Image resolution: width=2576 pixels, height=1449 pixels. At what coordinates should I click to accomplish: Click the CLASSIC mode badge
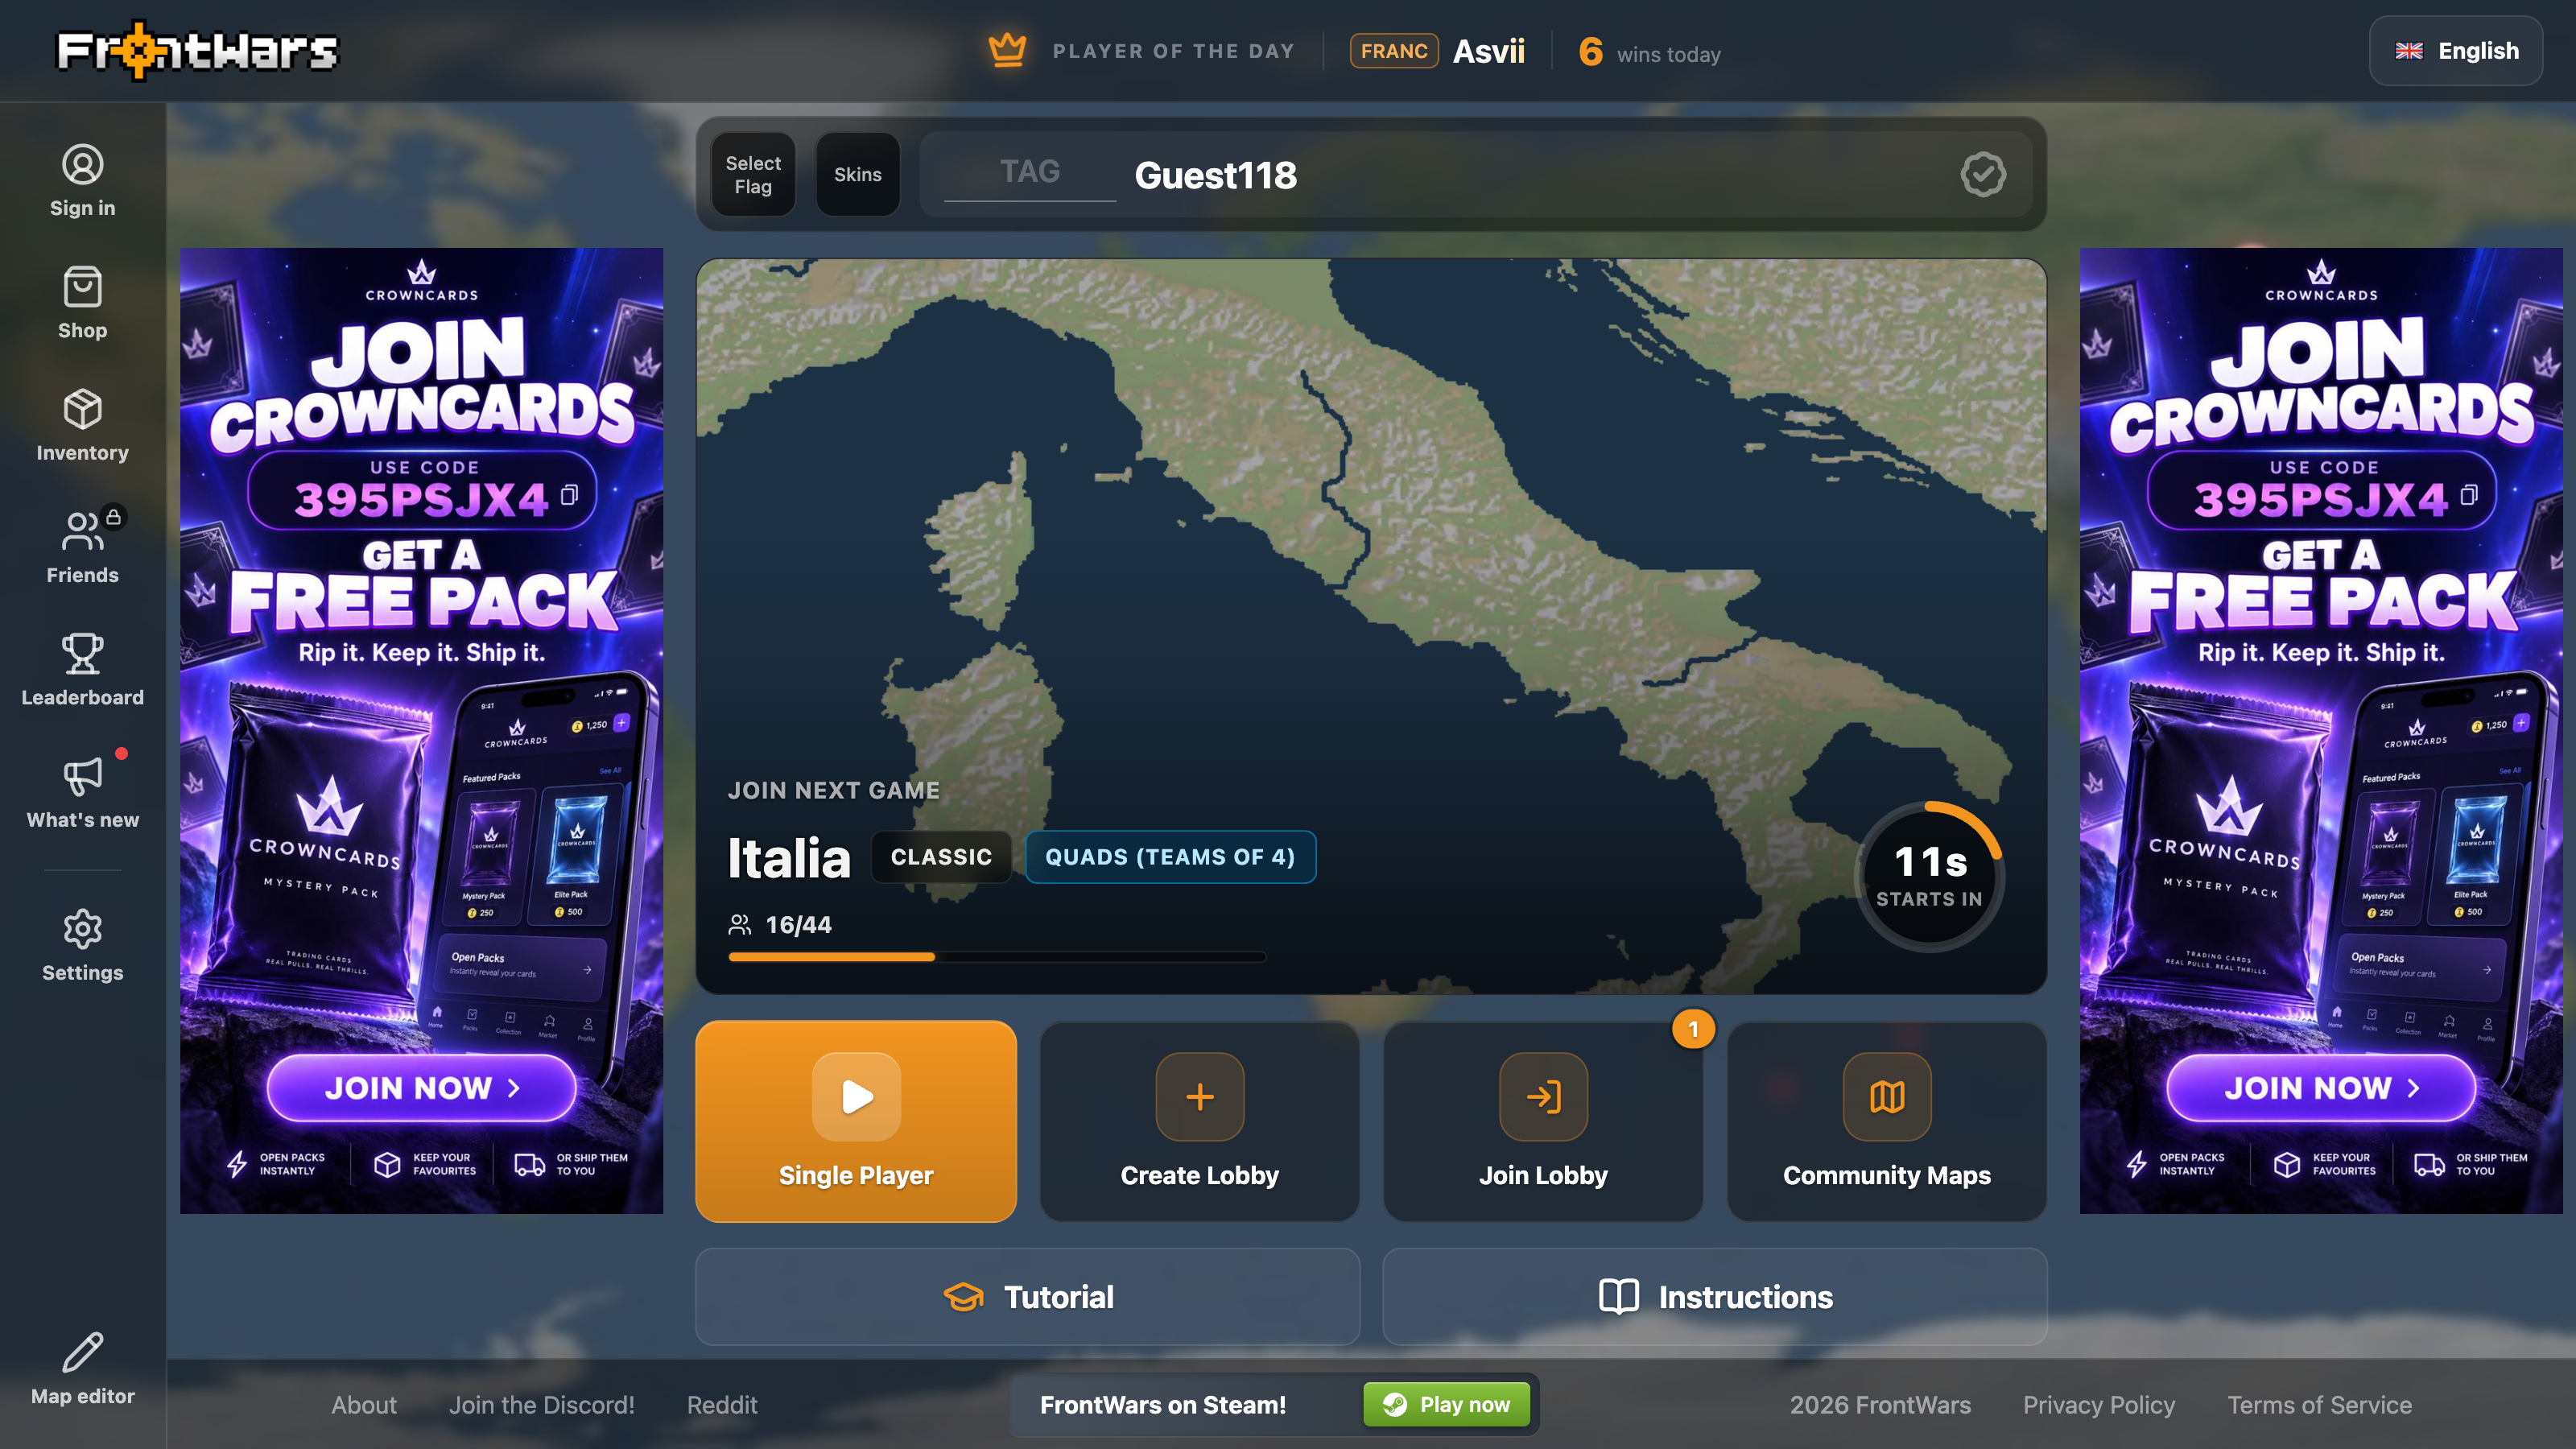(x=941, y=857)
